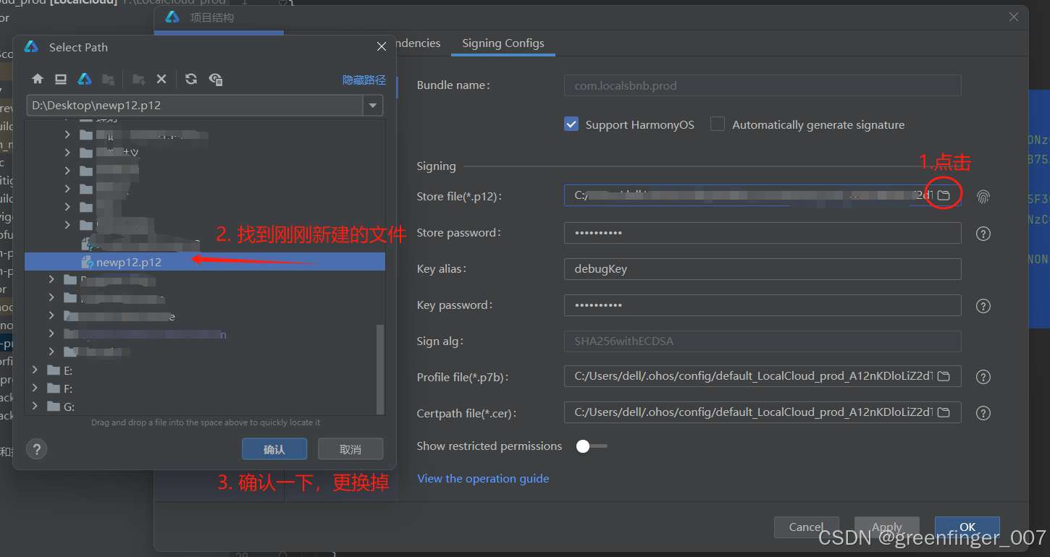This screenshot has width=1050, height=557.
Task: Select the newp12.p12 file
Action: [x=205, y=262]
